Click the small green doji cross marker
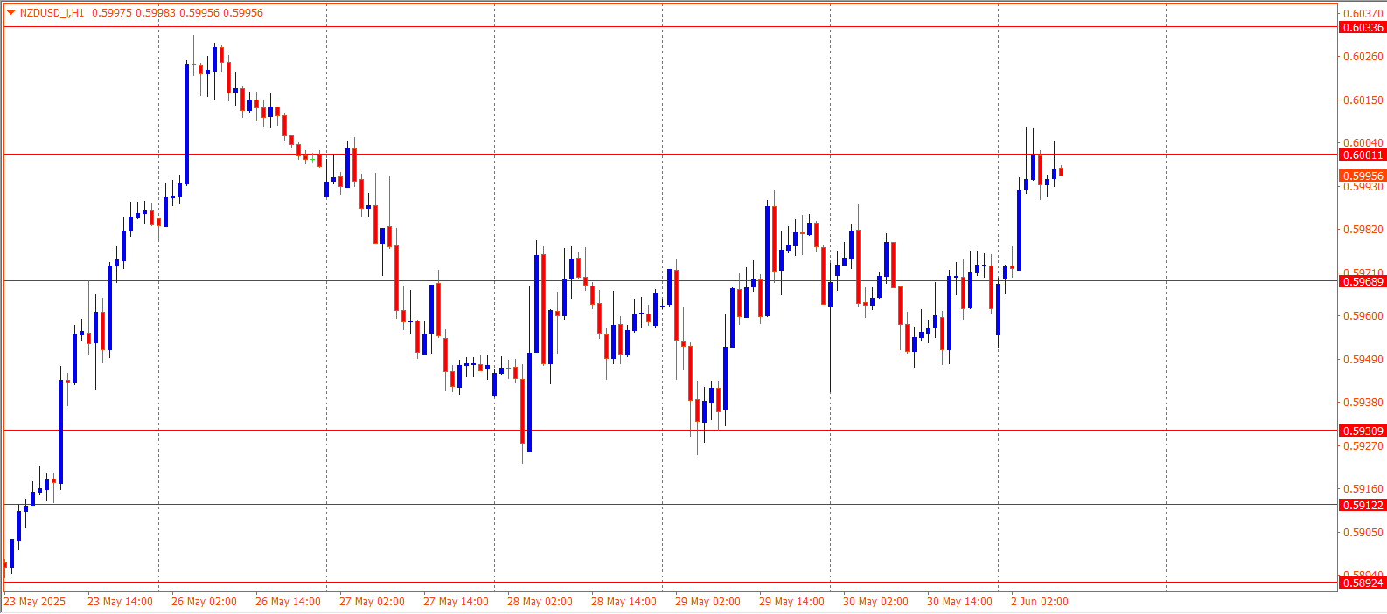Image resolution: width=1387 pixels, height=614 pixels. point(312,159)
